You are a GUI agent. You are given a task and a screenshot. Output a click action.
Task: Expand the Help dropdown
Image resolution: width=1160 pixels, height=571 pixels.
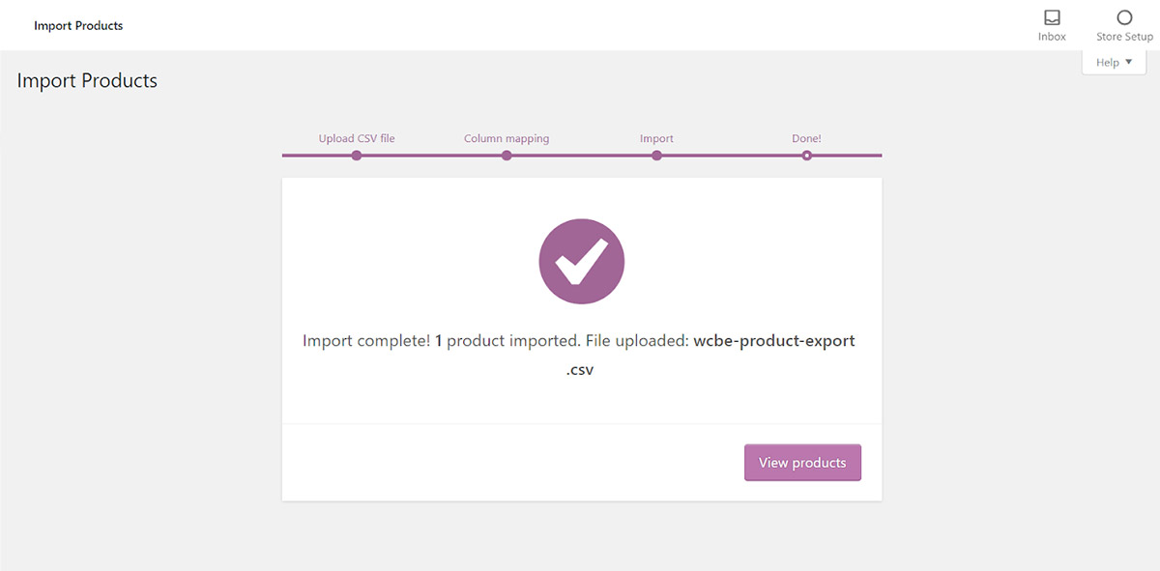1114,62
